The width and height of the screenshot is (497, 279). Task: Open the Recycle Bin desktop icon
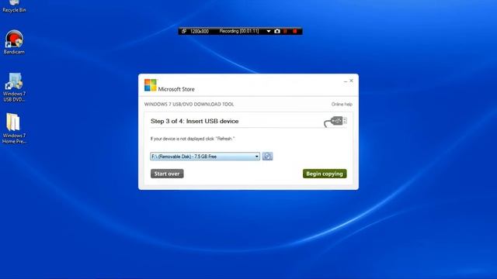pos(14,7)
